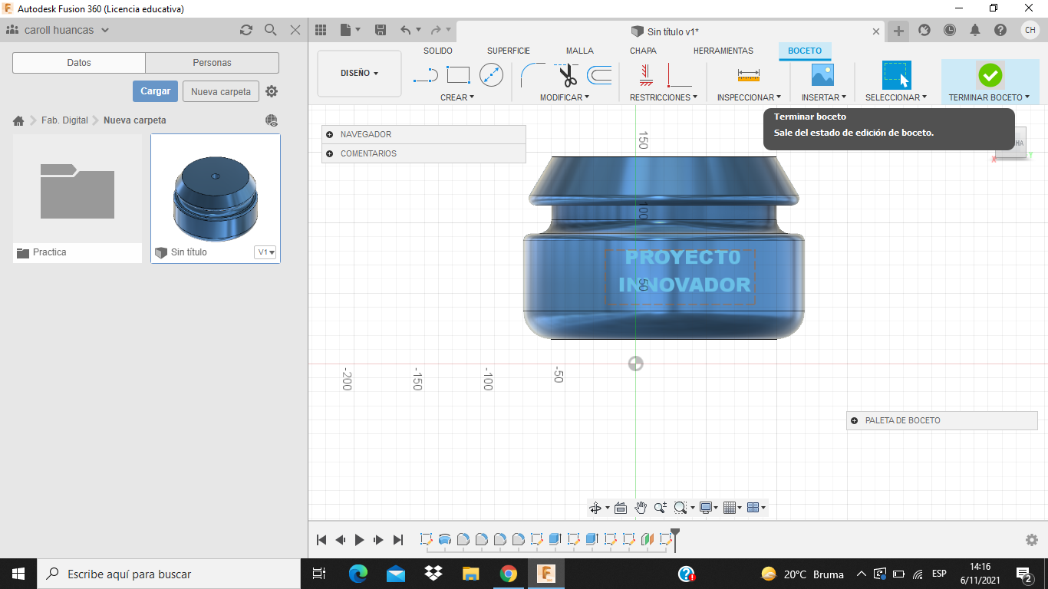The image size is (1048, 589).
Task: Toggle the data panel grid icon
Action: click(321, 30)
